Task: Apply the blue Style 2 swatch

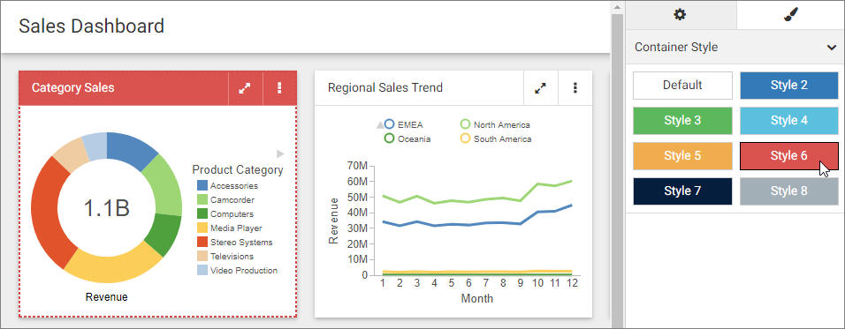Action: pos(789,86)
